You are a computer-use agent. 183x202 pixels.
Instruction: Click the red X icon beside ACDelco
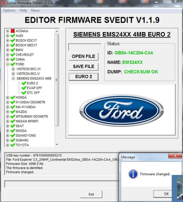13,31
